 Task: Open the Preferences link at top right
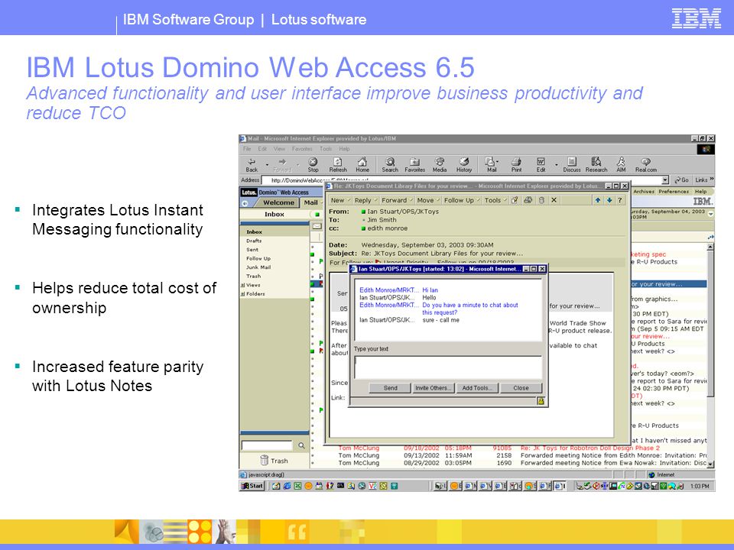coord(673,191)
